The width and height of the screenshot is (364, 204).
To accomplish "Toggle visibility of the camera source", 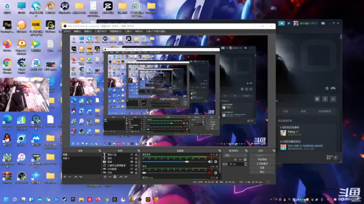I will tap(131, 162).
